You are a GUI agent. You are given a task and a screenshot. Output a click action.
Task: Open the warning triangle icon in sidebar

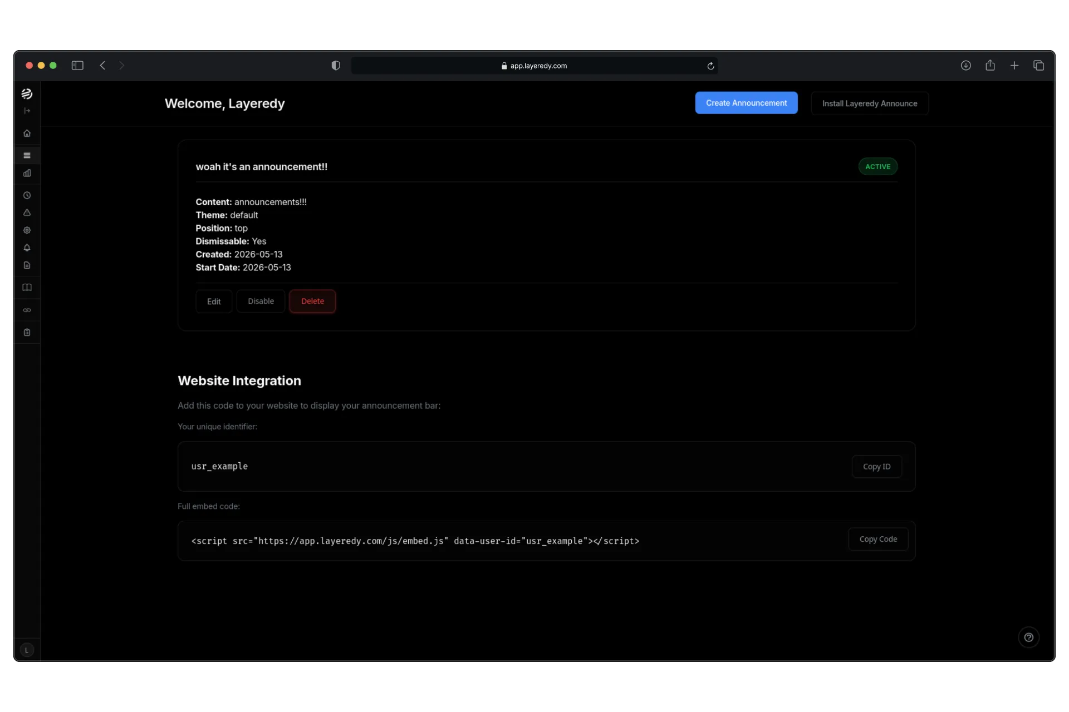pos(27,212)
